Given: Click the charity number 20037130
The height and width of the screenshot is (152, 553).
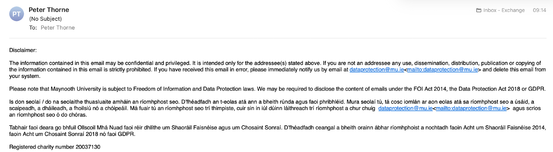Looking at the screenshot, I should [88, 147].
